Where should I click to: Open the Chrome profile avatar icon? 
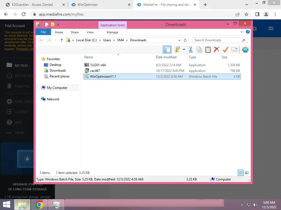pos(266,14)
